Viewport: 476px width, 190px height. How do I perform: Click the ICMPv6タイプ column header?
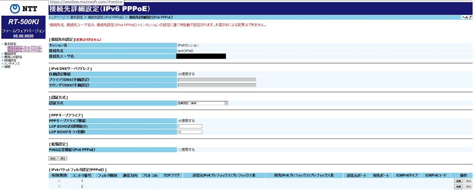pyautogui.click(x=407, y=176)
